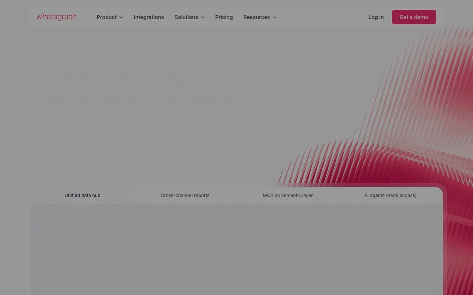Viewport: 473px width, 295px height.
Task: Go to the Pricing page
Action: (x=224, y=17)
